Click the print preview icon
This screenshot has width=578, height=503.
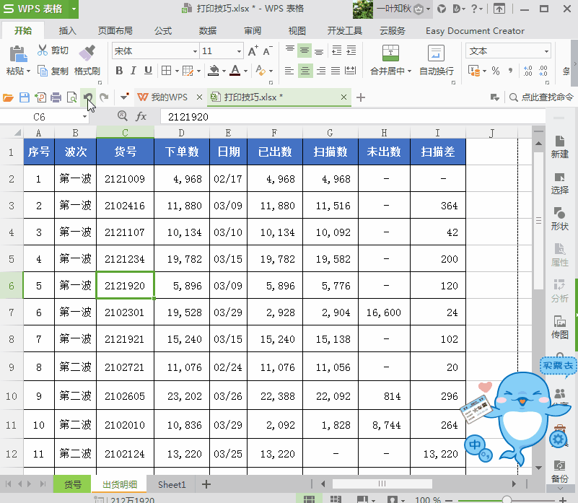tap(72, 97)
